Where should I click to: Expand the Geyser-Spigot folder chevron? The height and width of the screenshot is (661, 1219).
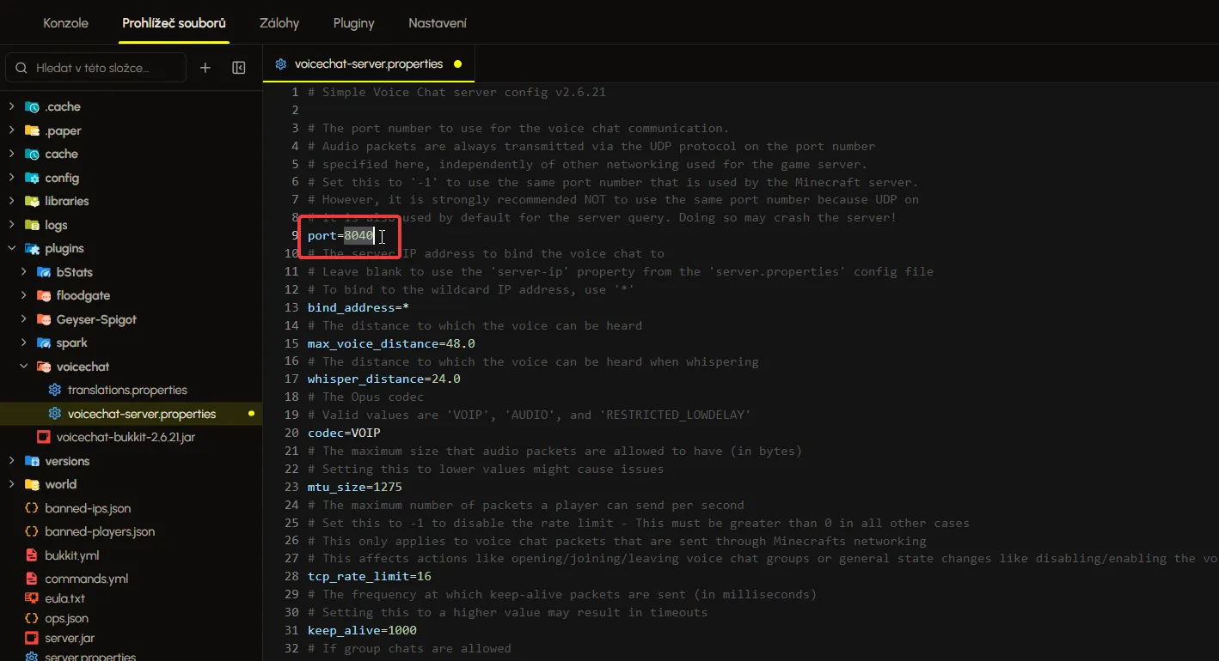coord(23,319)
